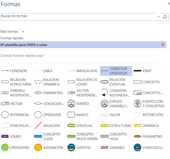This screenshot has height=159, width=170.
Task: Pick the REFERENCIA circle shape
Action: tap(15, 115)
